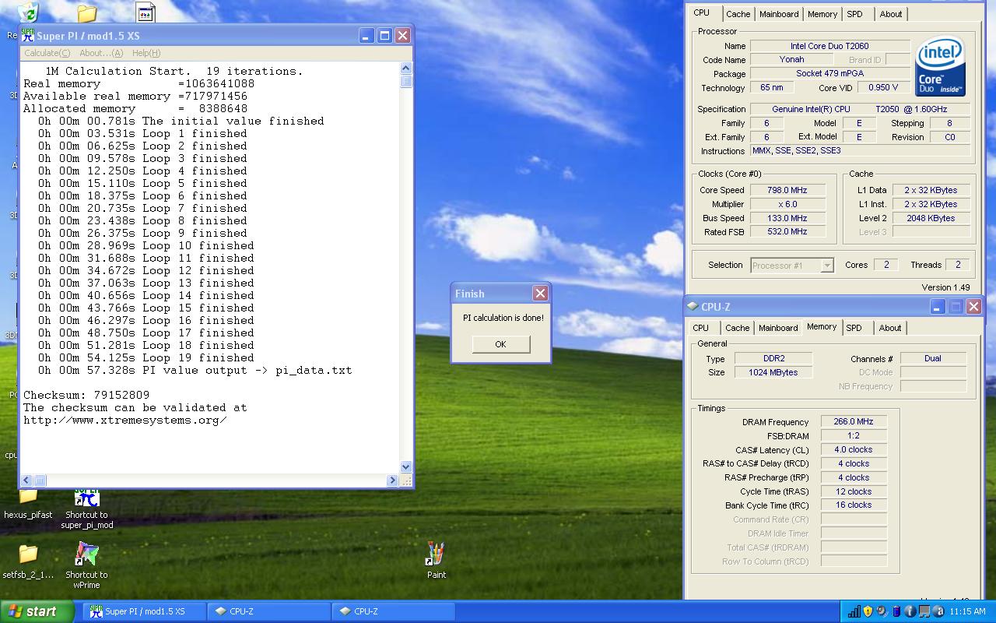Open the Calculate(C) menu in Super PI
996x623 pixels.
click(47, 53)
